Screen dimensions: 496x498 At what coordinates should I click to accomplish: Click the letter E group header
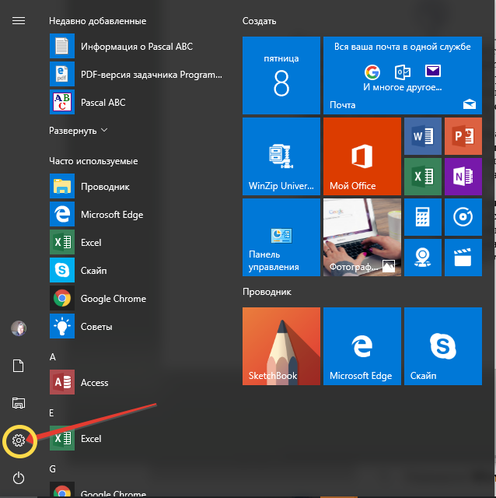pos(52,413)
